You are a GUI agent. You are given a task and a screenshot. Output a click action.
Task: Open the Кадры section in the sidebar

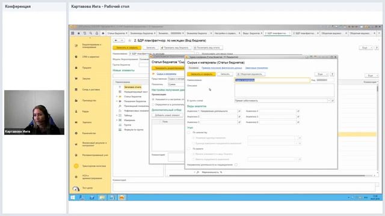click(x=85, y=112)
